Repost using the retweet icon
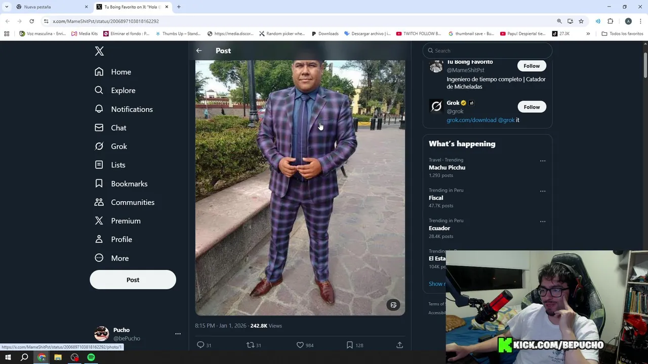 [250, 345]
